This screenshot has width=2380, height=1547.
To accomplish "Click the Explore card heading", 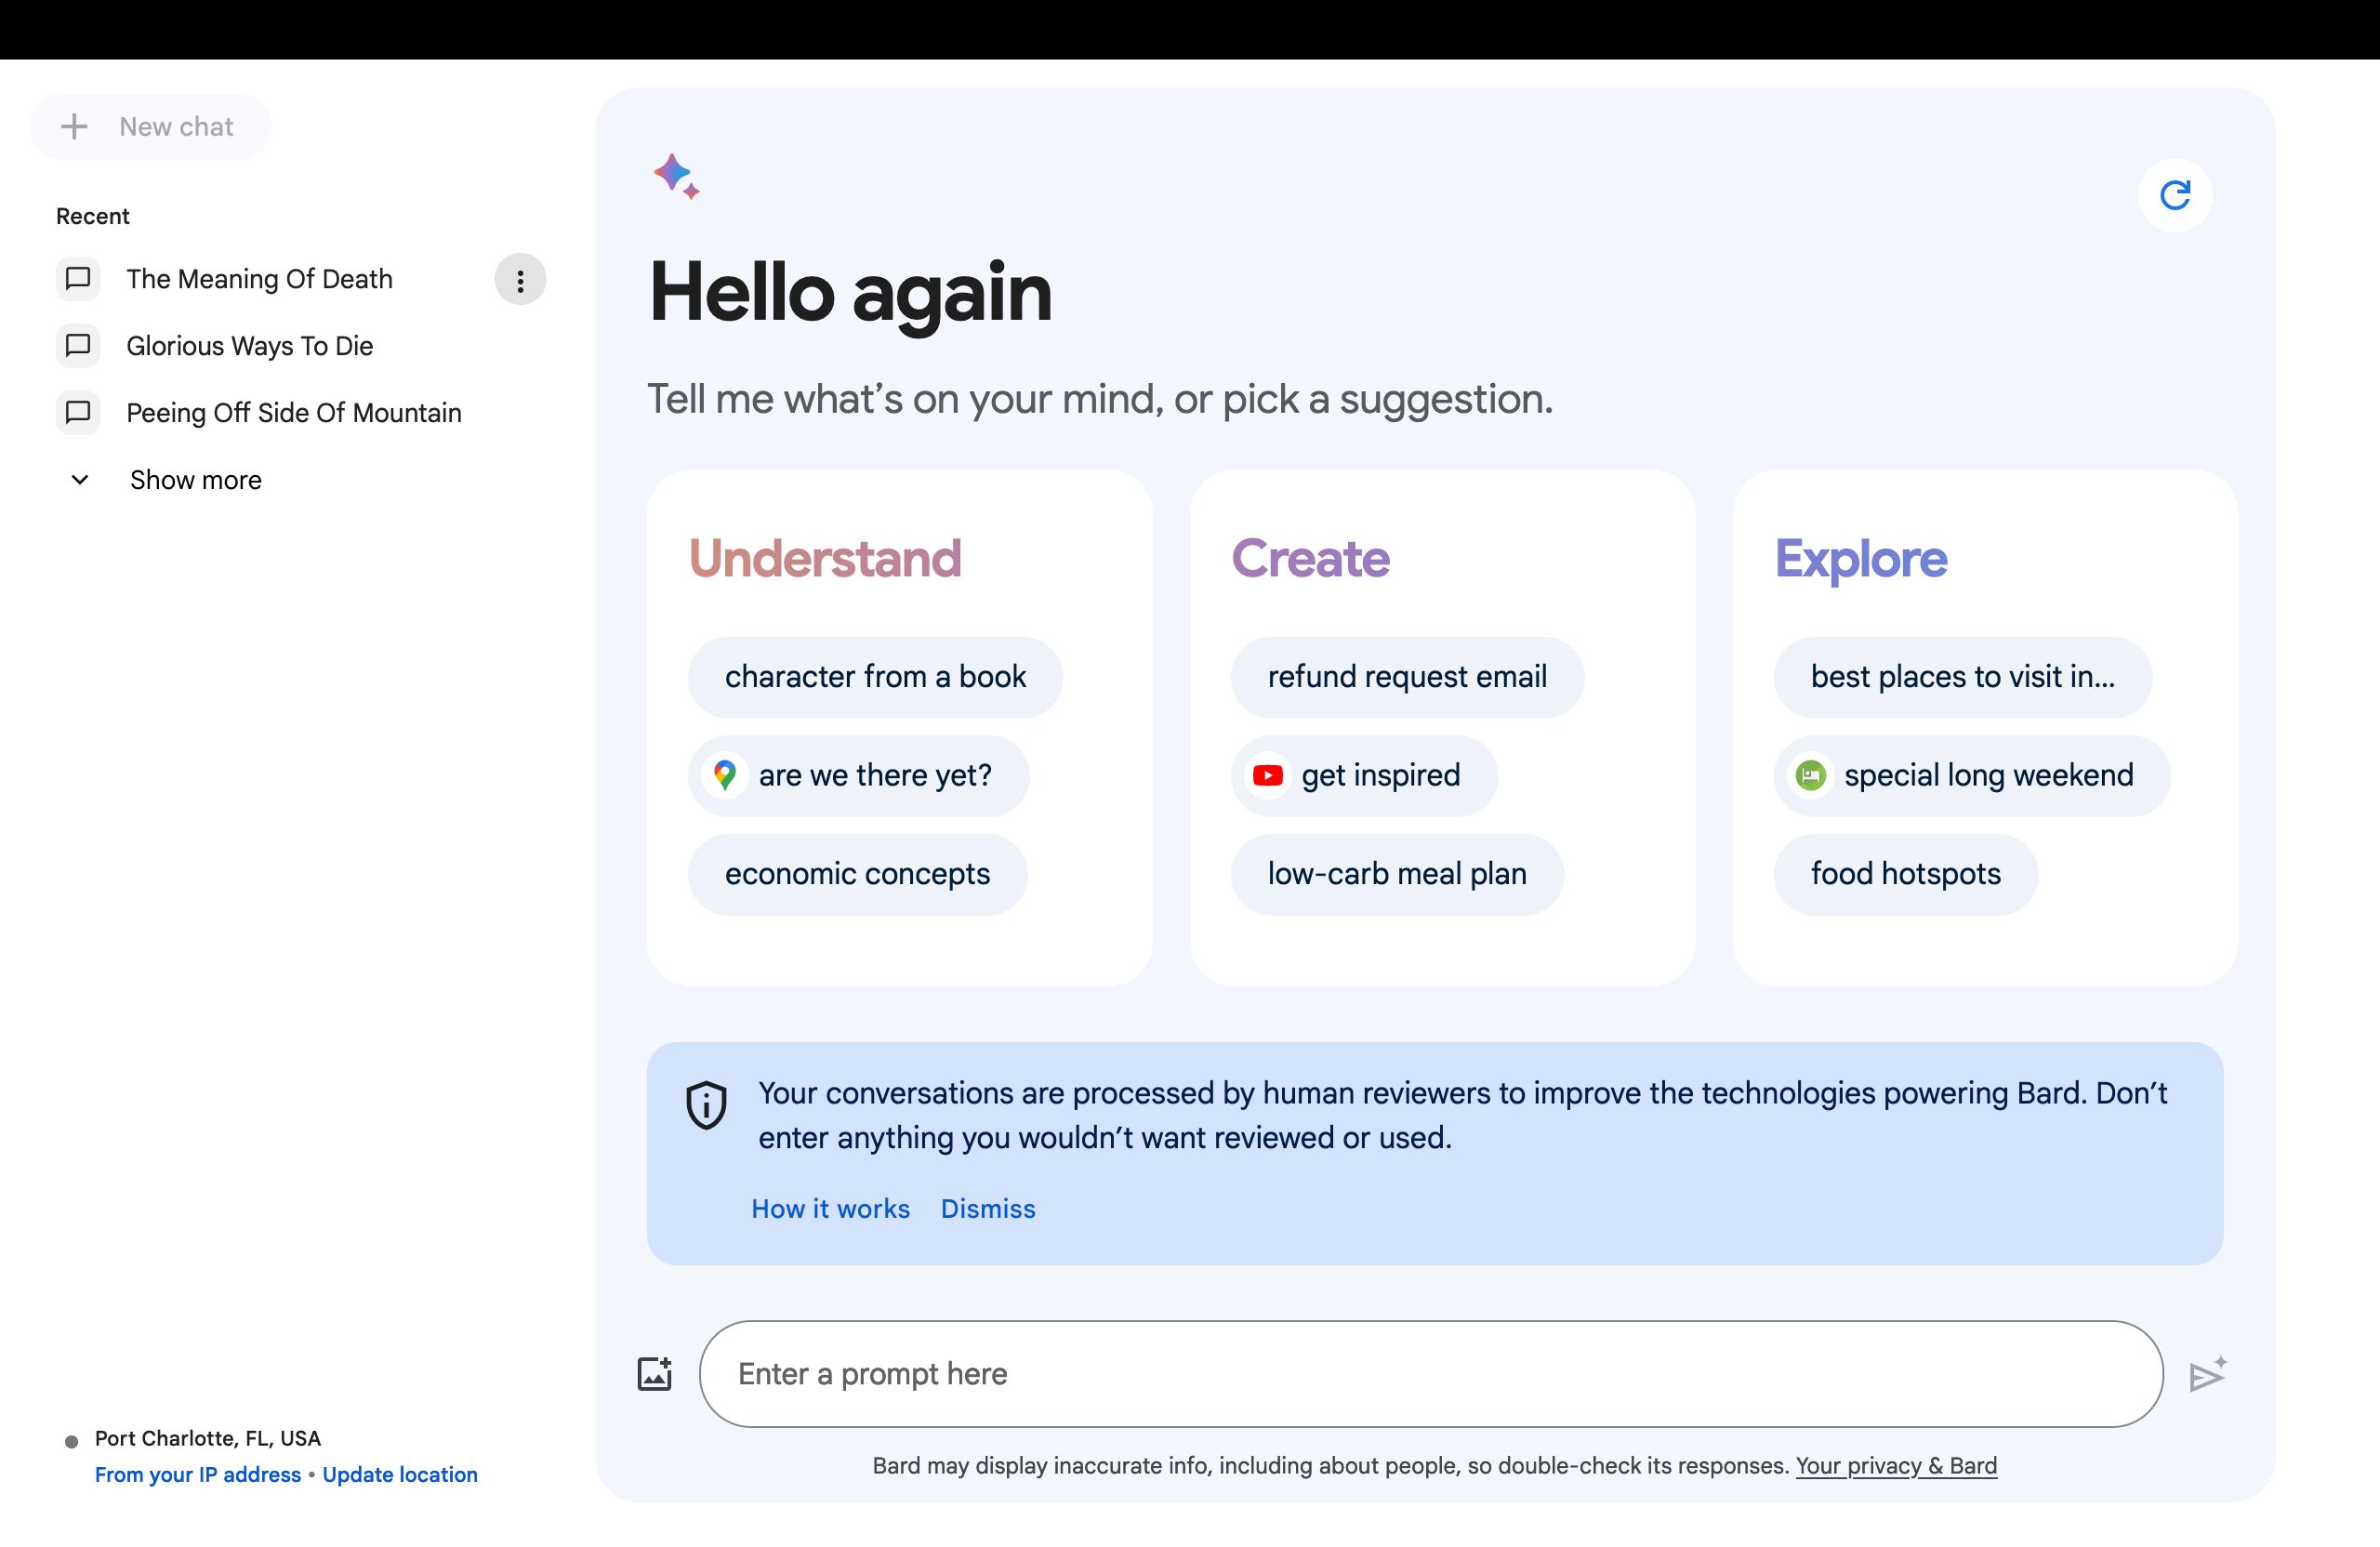I will (x=1861, y=559).
